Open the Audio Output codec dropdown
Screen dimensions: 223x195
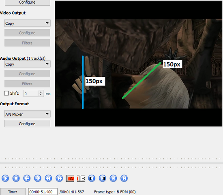(27, 64)
